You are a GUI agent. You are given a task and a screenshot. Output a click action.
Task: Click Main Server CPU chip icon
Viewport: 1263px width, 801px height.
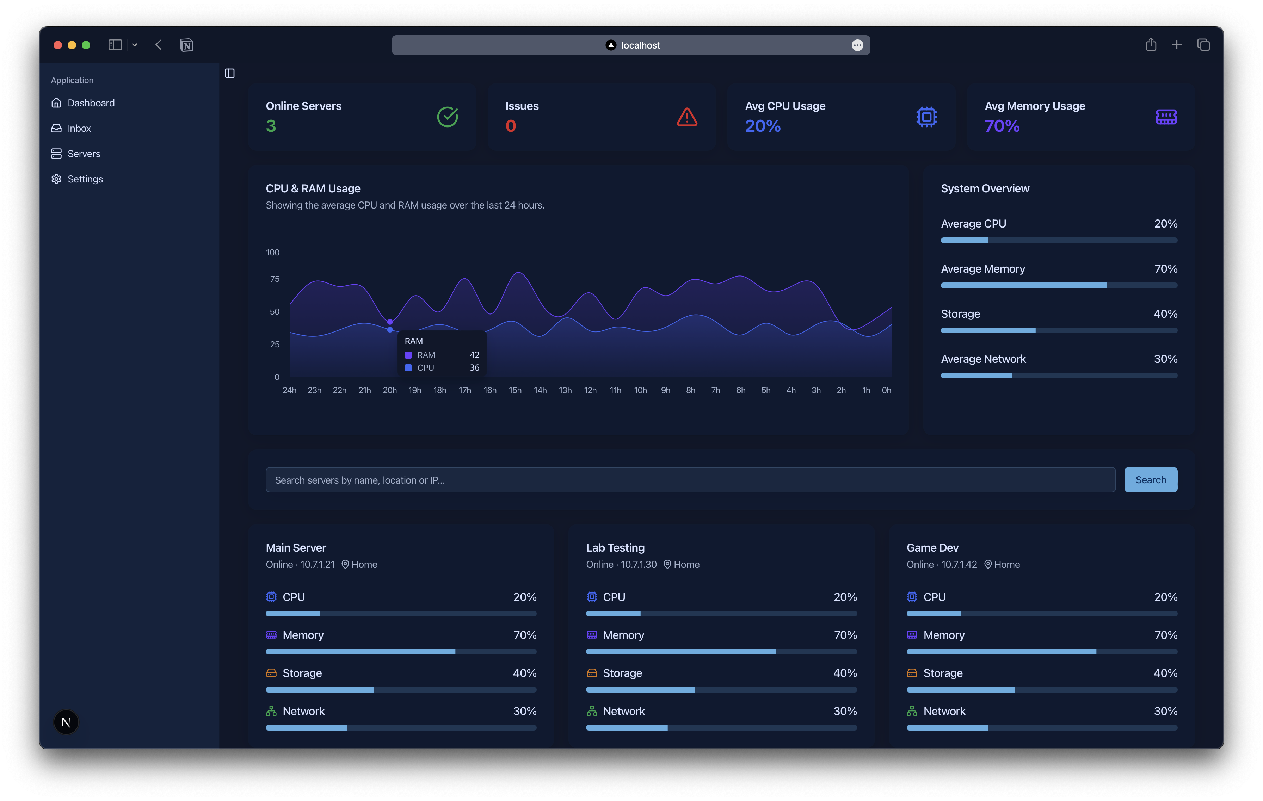pyautogui.click(x=271, y=597)
